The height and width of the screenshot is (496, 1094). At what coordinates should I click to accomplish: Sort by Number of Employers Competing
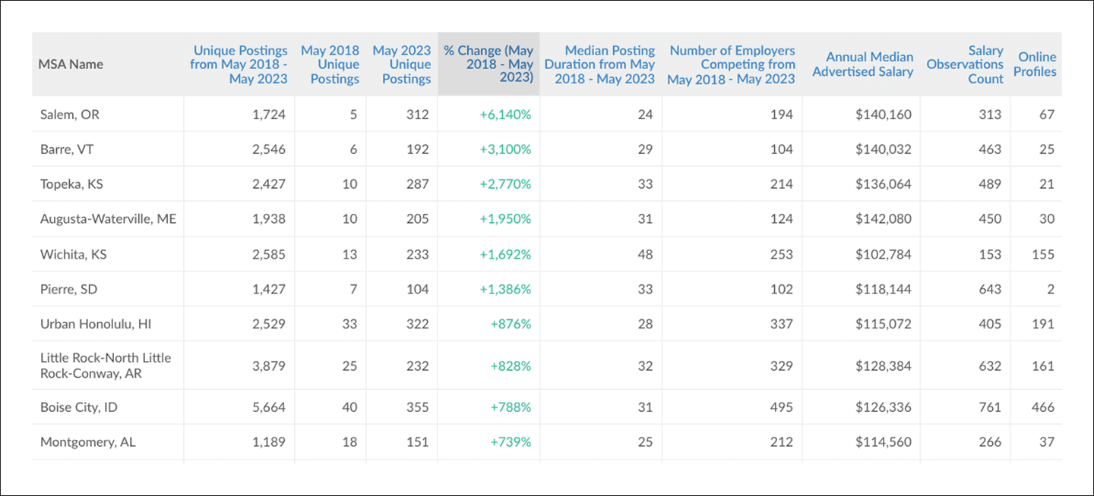tap(732, 64)
